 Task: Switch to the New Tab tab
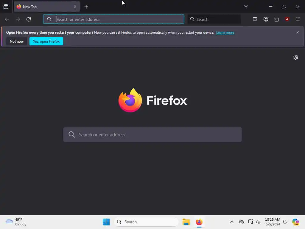(47, 7)
